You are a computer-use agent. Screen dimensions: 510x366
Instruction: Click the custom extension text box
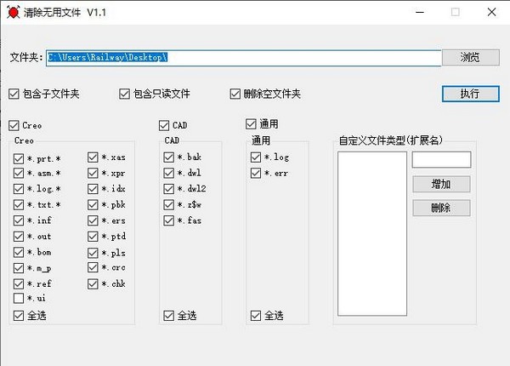click(x=440, y=160)
